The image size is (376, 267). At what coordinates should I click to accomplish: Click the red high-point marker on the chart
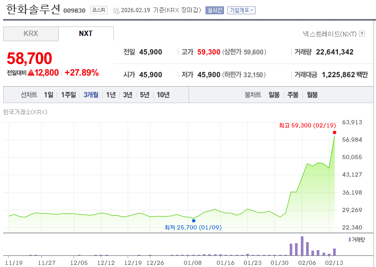335,132
